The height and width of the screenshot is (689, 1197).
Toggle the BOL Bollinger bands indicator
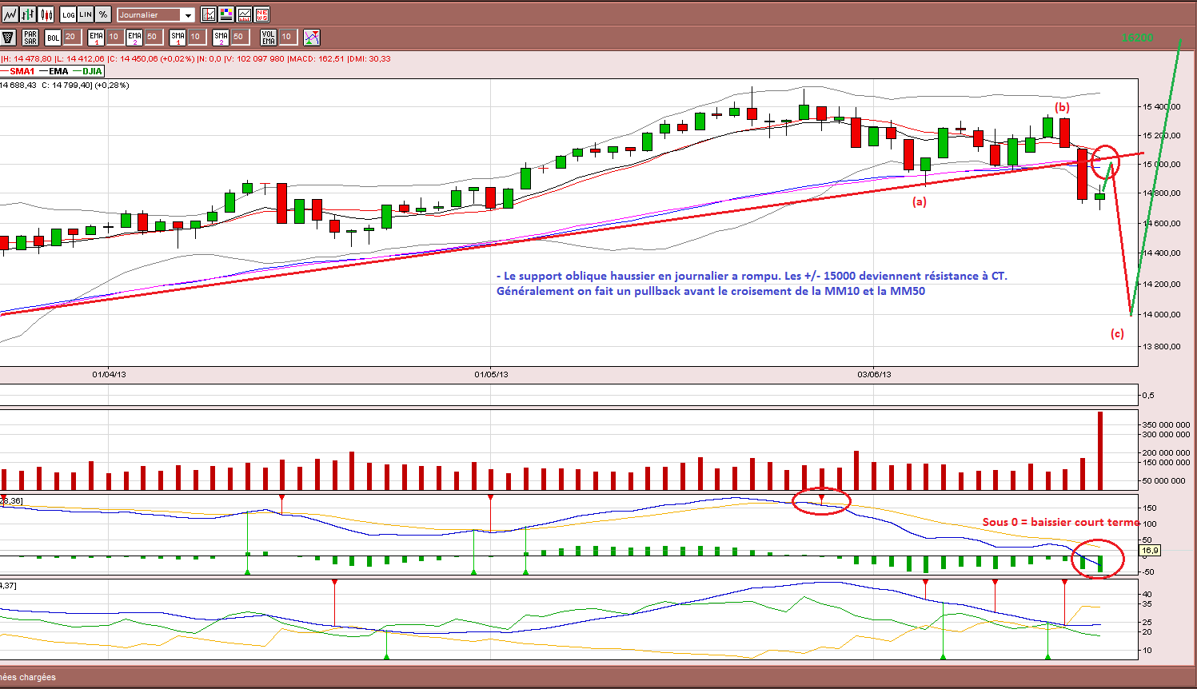pos(53,37)
